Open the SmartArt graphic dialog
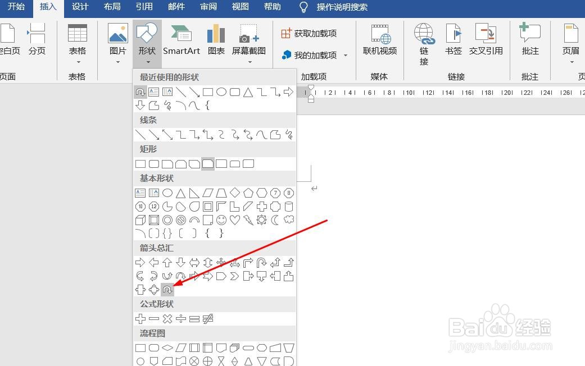The height and width of the screenshot is (366, 585). pyautogui.click(x=182, y=40)
